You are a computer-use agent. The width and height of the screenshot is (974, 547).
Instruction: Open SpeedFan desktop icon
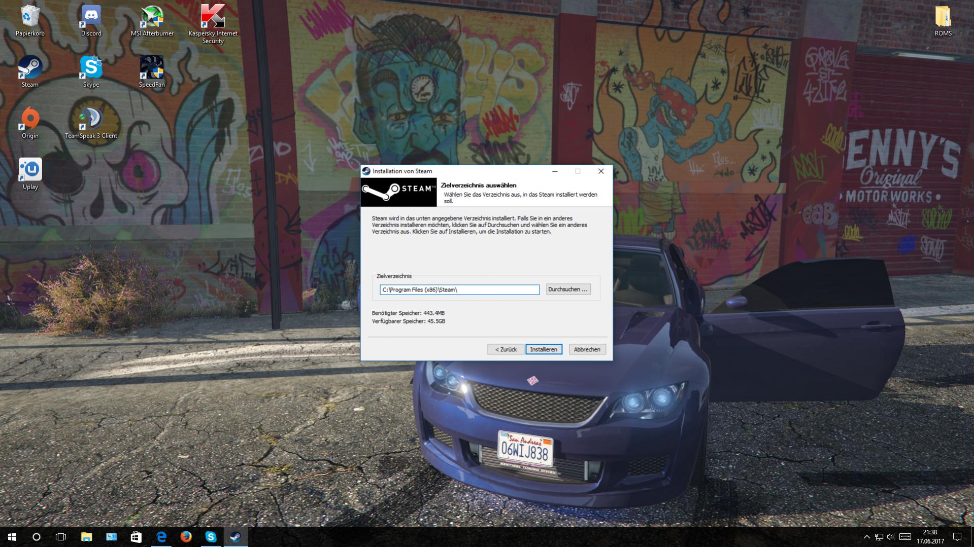pyautogui.click(x=152, y=71)
